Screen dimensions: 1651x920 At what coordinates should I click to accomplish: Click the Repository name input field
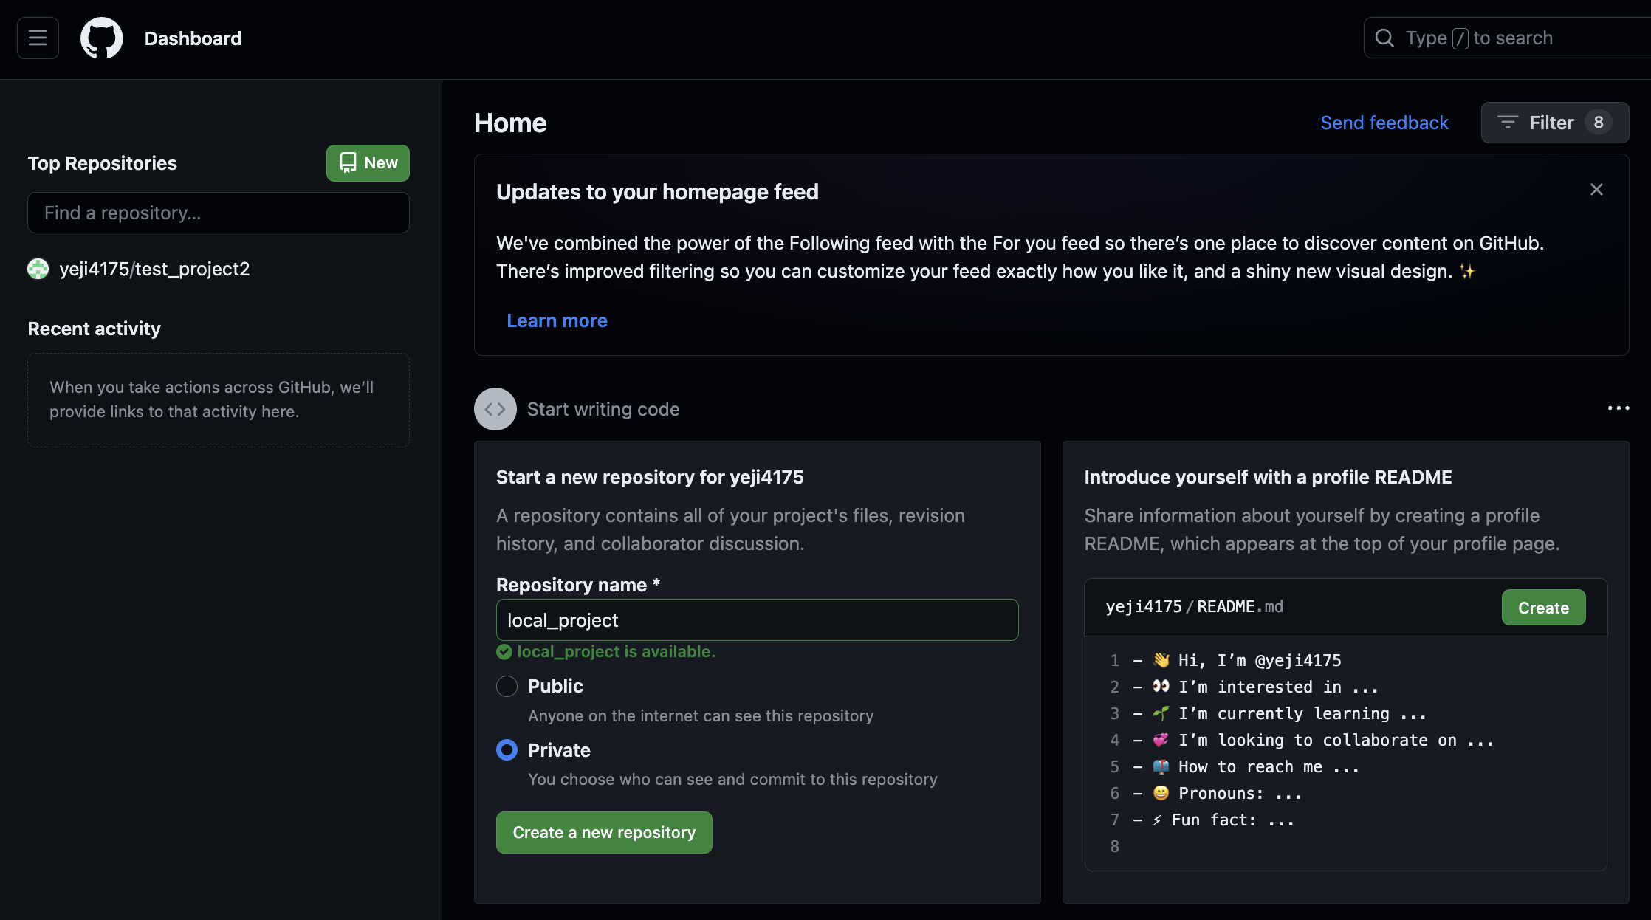pos(757,620)
